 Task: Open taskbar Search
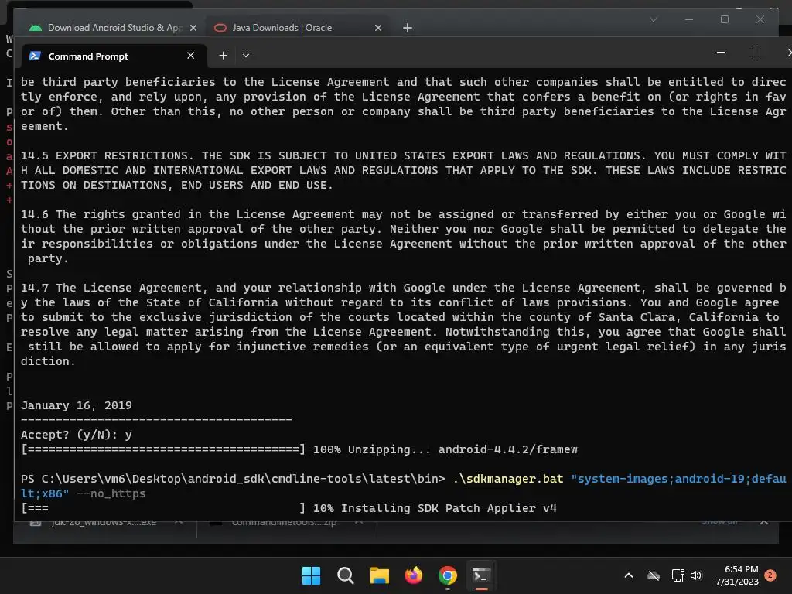pos(346,575)
